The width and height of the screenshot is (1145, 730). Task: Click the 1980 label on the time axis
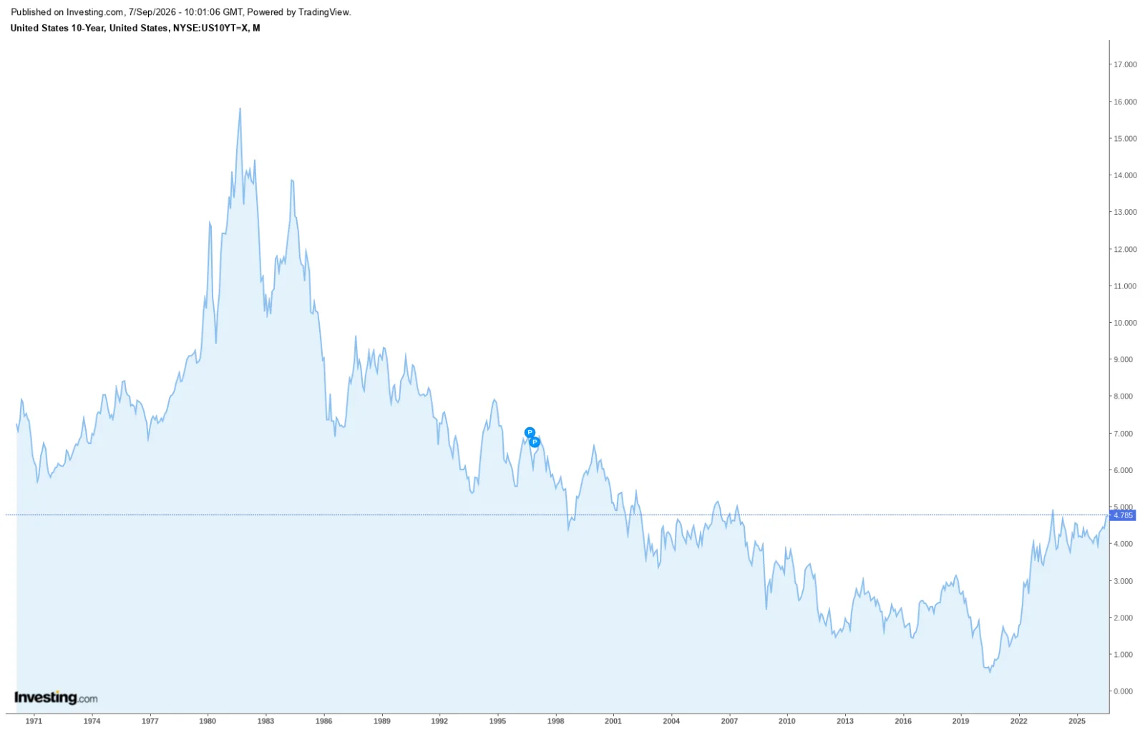pos(208,721)
